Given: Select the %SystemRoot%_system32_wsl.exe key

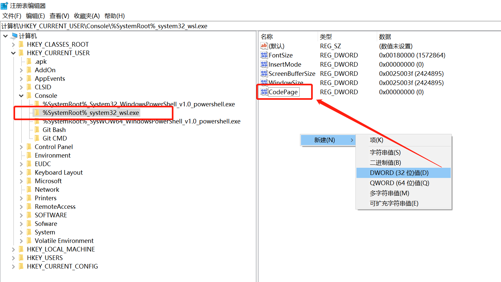Looking at the screenshot, I should tap(91, 113).
